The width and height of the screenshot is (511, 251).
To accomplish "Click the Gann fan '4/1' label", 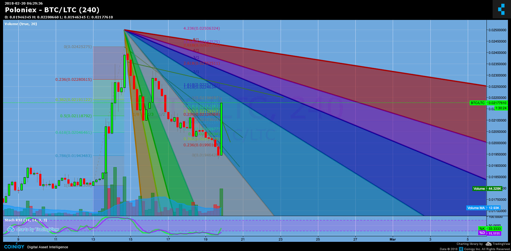I will click(x=196, y=51).
